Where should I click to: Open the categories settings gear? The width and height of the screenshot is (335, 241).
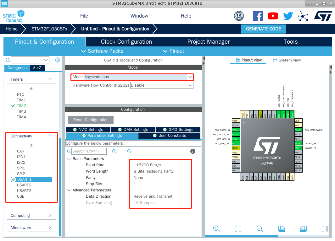pos(58,60)
